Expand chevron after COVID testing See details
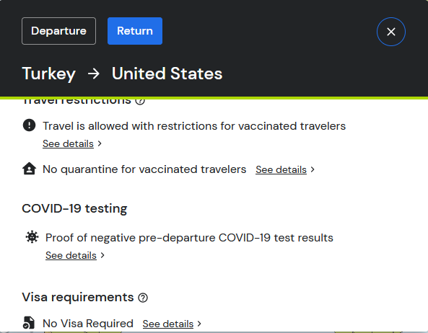Screen dimensions: 428x333 102,255
